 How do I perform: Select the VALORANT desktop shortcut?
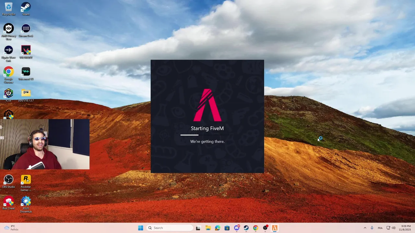tap(26, 52)
